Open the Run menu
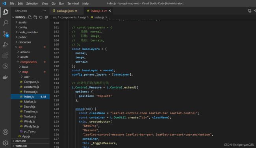Viewport: 256px width, 148px height. tap(61, 4)
